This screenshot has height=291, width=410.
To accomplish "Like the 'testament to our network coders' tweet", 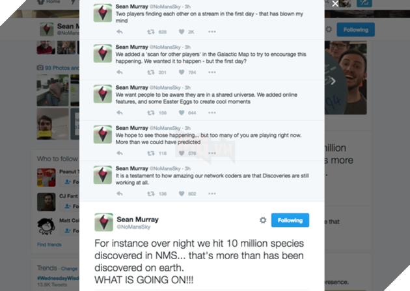I will (x=181, y=194).
